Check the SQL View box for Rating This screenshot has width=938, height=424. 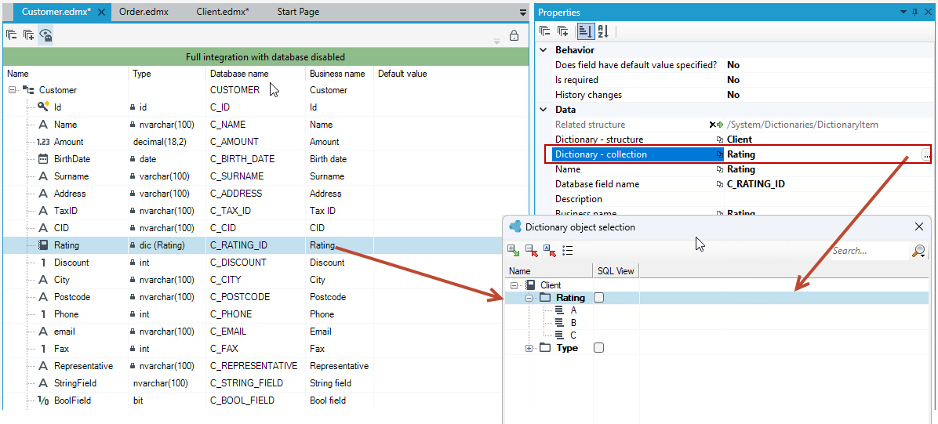pyautogui.click(x=599, y=298)
